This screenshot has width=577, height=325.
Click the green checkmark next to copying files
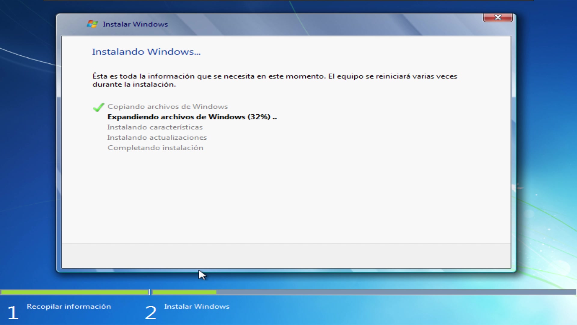pos(98,106)
